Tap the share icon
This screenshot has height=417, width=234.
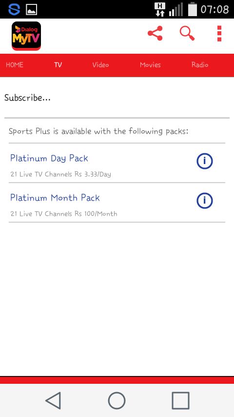click(x=155, y=33)
